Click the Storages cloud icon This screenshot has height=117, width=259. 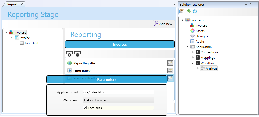coord(192,36)
